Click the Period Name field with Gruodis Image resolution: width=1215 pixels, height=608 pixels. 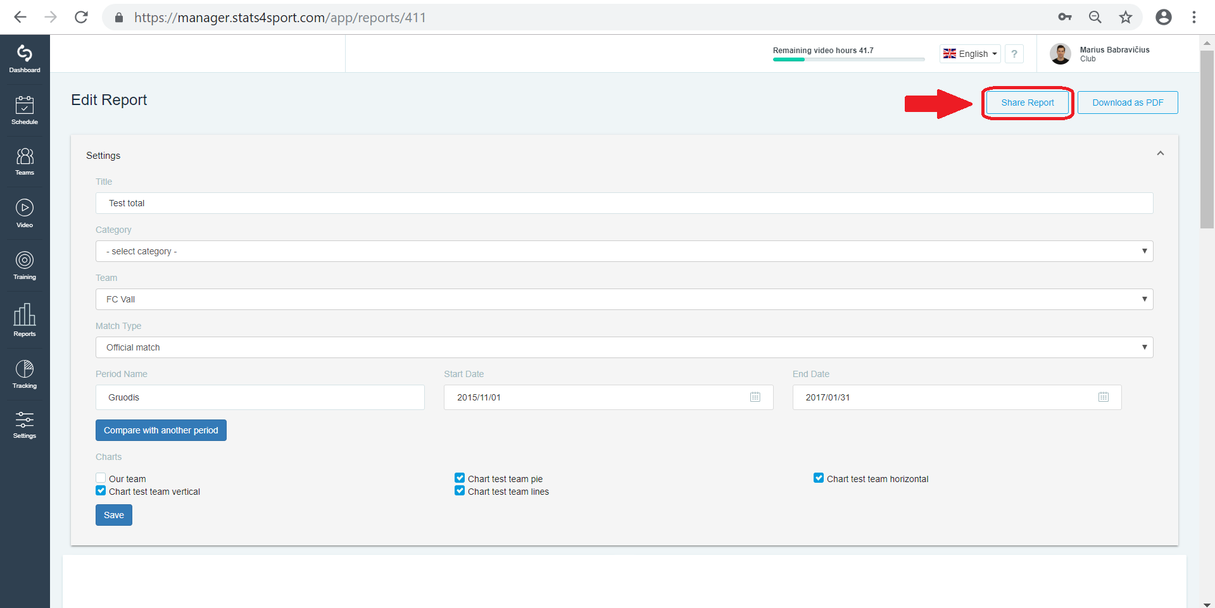[x=260, y=397]
